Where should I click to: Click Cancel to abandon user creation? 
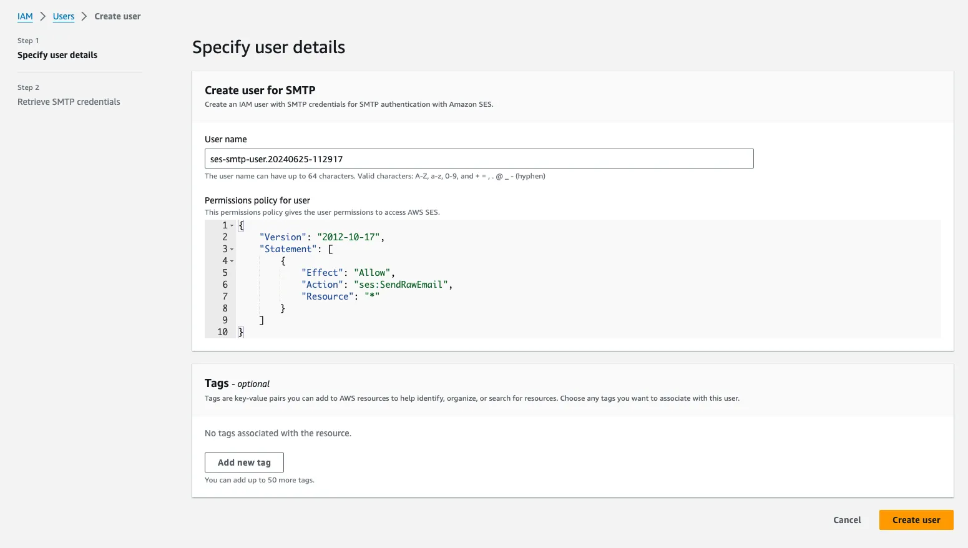point(846,519)
